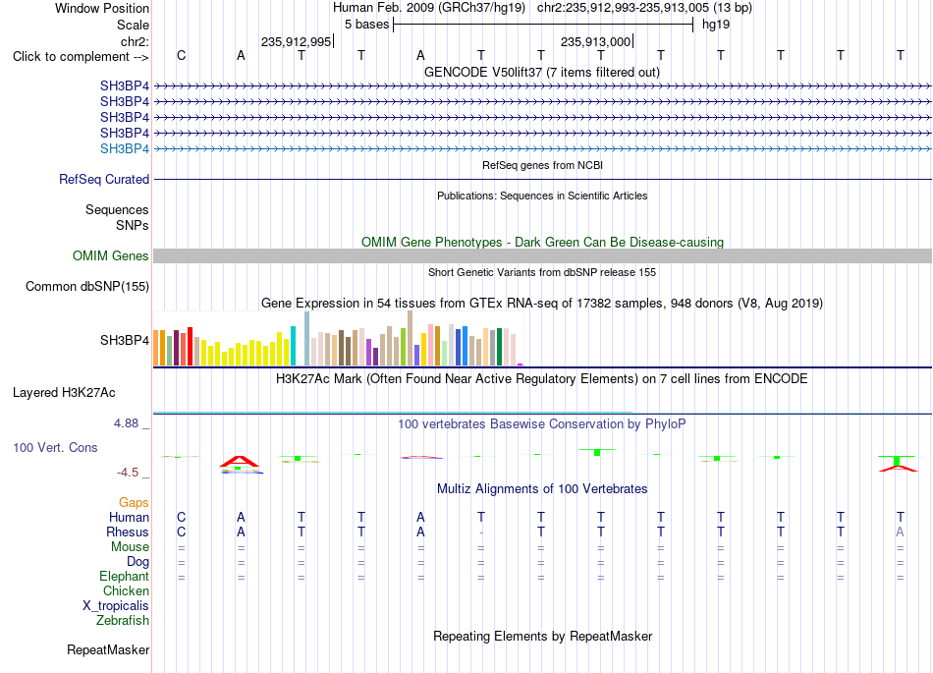Open the GENCODE V50lift37 track title
Image resolution: width=933 pixels, height=673 pixels.
click(541, 72)
